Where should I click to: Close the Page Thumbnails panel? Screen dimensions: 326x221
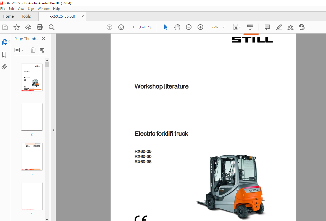[x=43, y=39]
